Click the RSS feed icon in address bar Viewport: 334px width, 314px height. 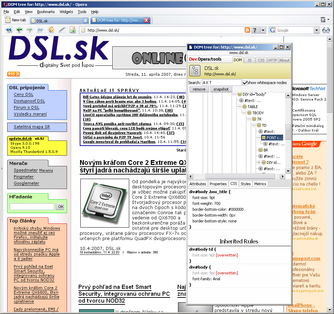(247, 30)
